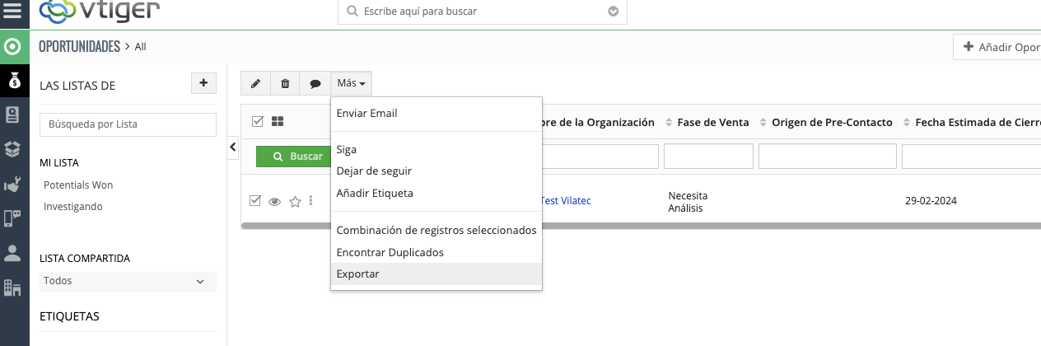
Task: Open the three-dot row actions menu
Action: (310, 200)
